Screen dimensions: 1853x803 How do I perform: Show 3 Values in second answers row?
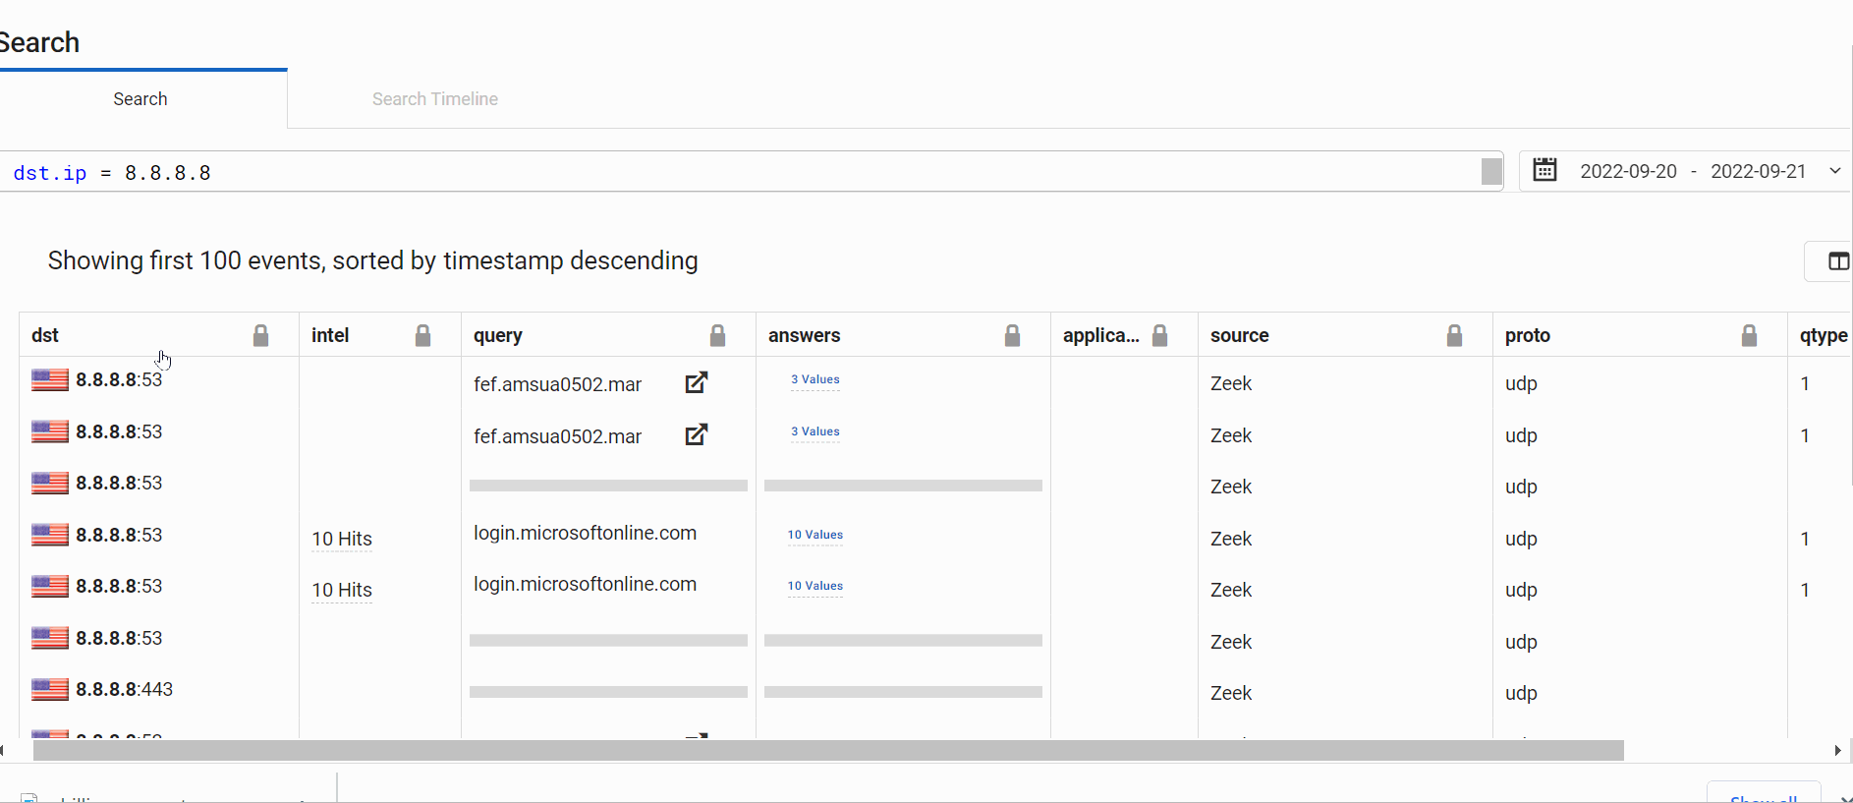click(x=815, y=431)
